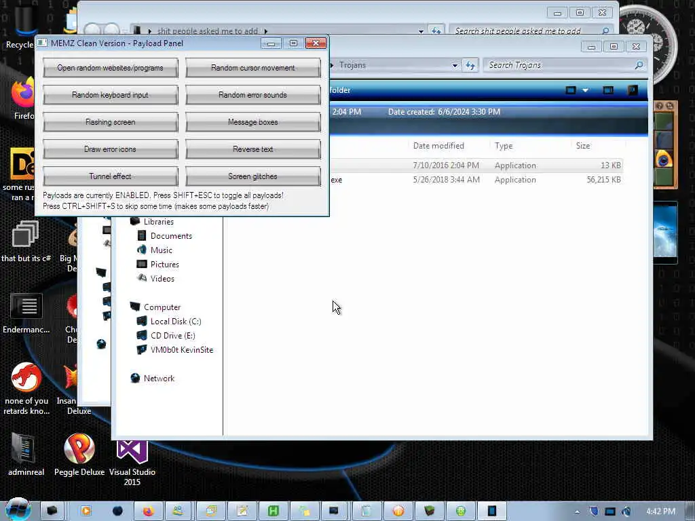Open back window's address history dropdown
The height and width of the screenshot is (521, 695).
tap(421, 31)
